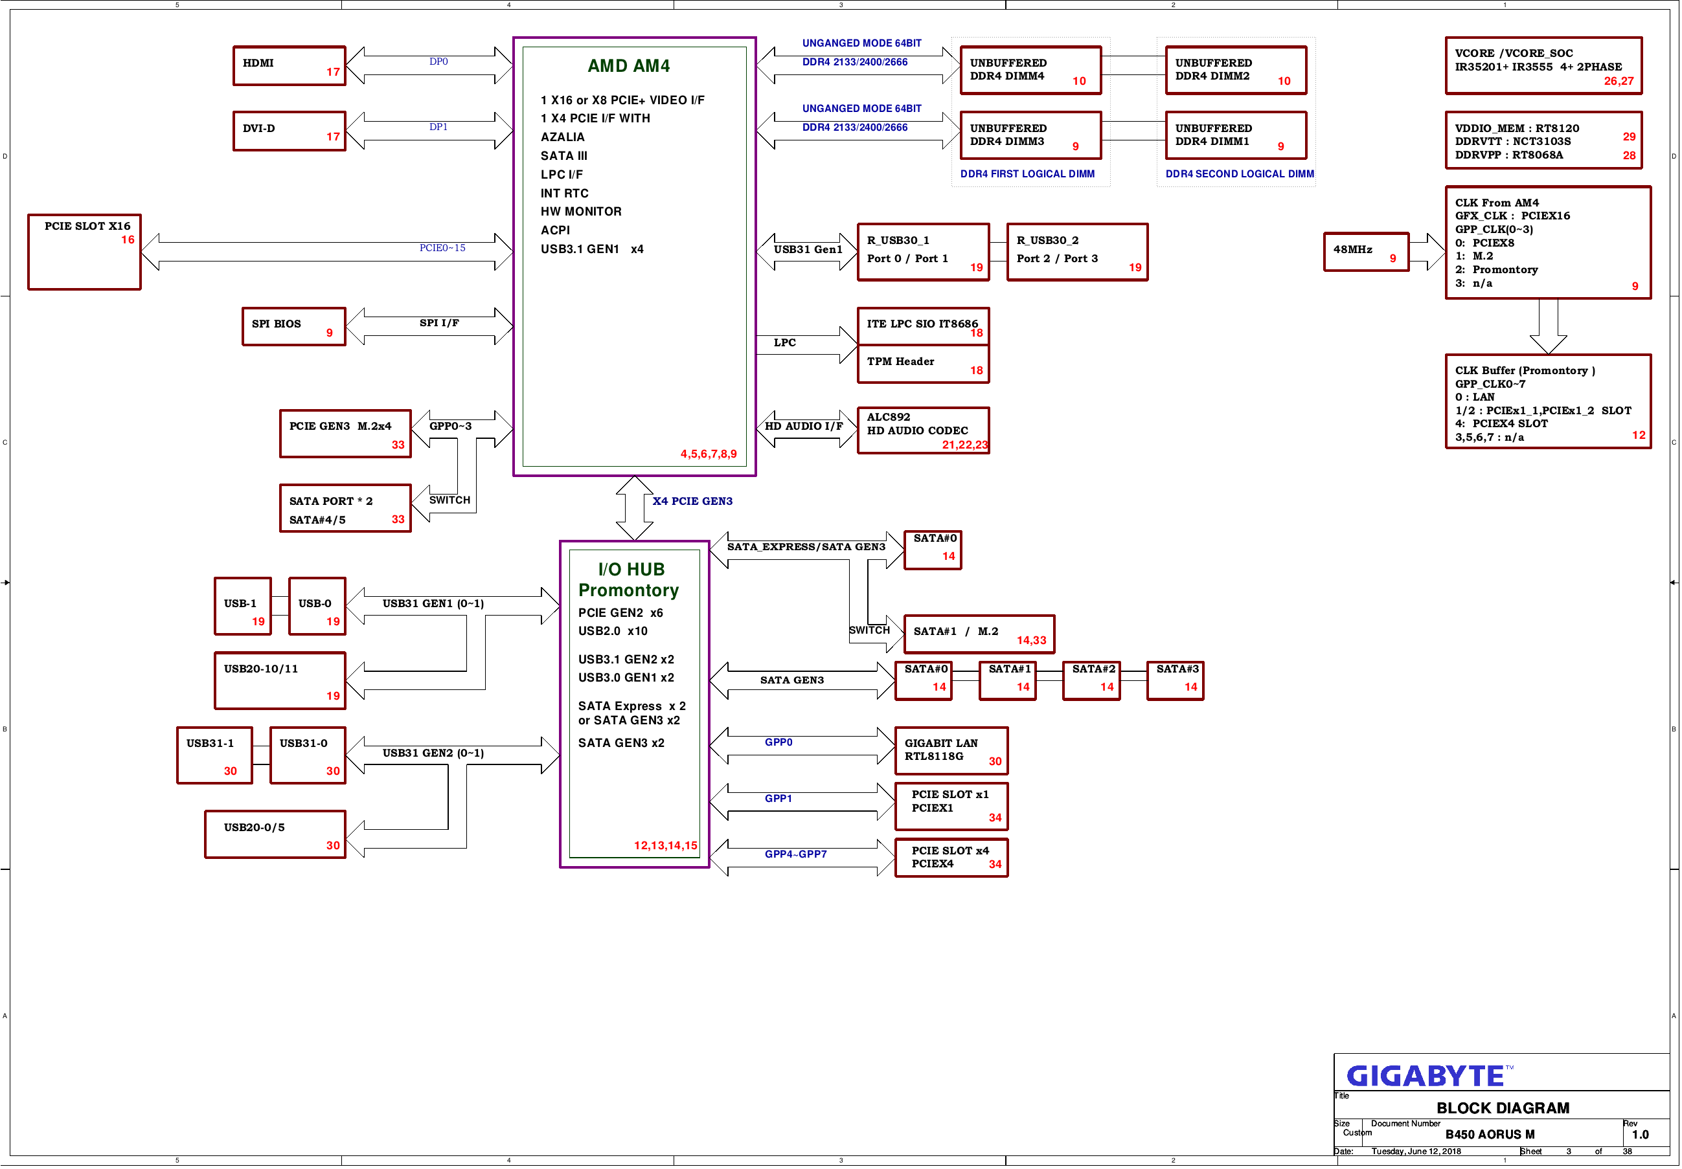This screenshot has height=1169, width=1682.
Task: Select the PCIE SLOT X16 block
Action: pos(84,252)
